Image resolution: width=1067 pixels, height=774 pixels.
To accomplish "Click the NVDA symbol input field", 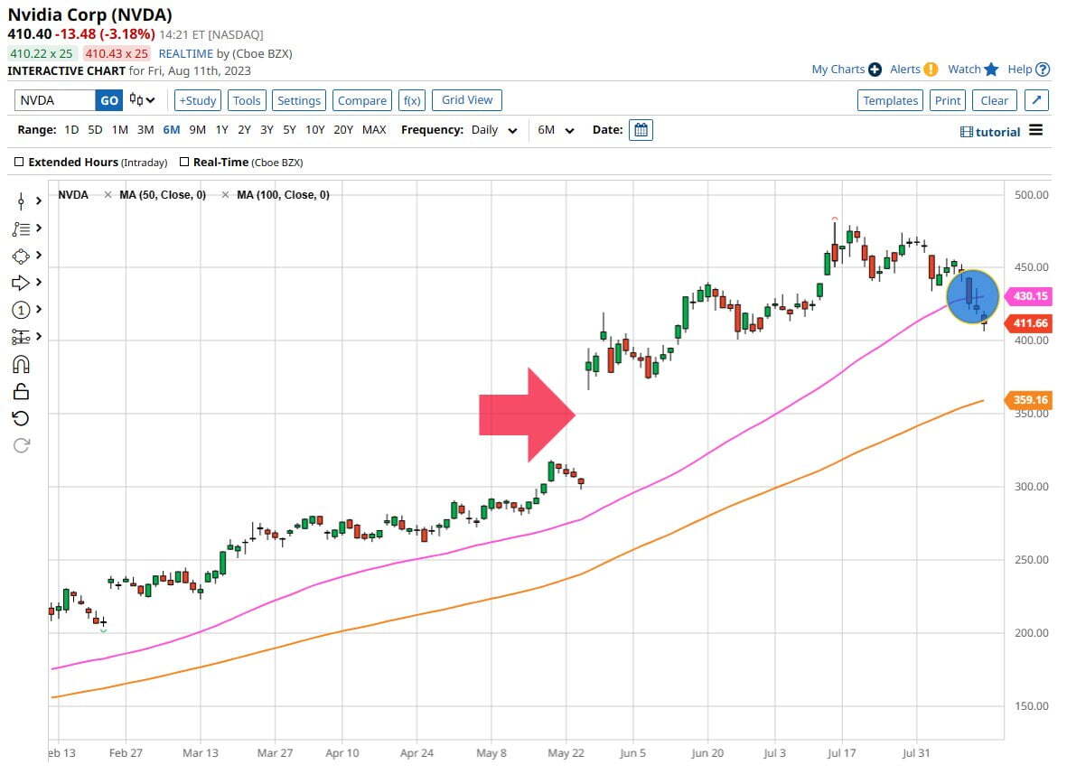I will click(54, 100).
